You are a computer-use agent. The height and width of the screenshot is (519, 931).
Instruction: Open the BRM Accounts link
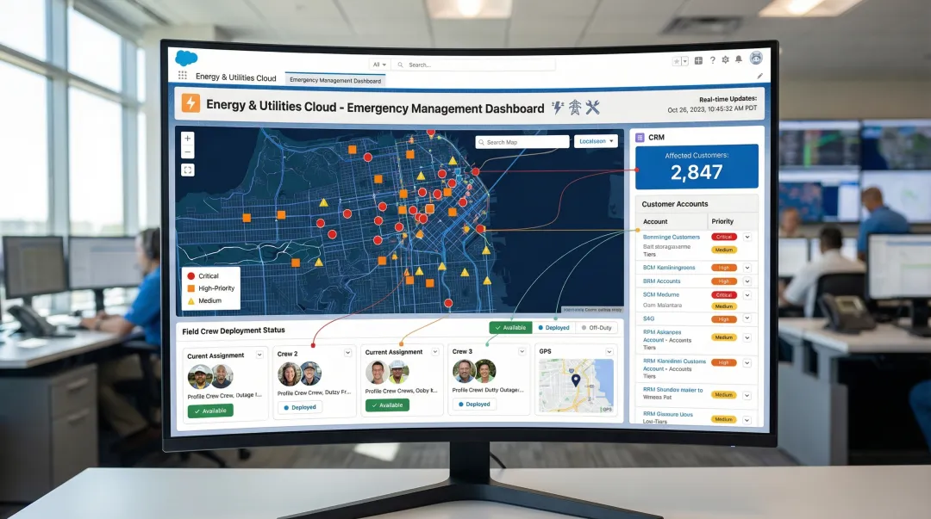point(662,281)
